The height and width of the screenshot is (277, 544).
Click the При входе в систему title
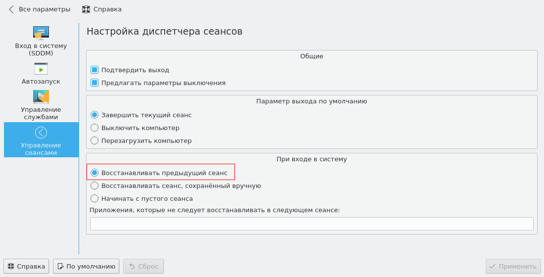312,159
